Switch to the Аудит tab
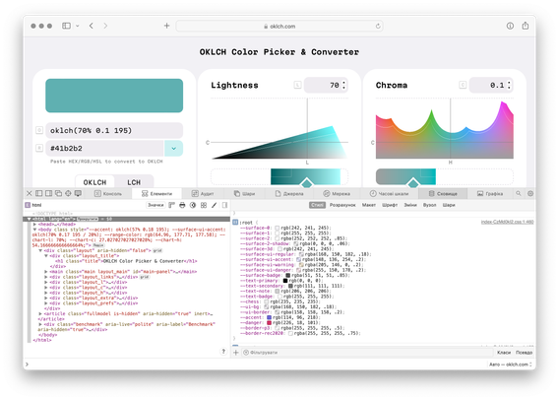Viewport: 559px width, 400px height. point(203,193)
